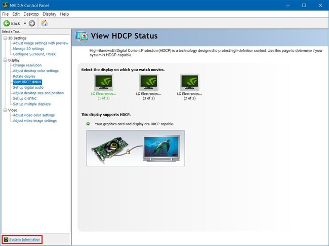Collapse the Video tree node
Viewport: 329px width, 246px height.
(x=5, y=110)
